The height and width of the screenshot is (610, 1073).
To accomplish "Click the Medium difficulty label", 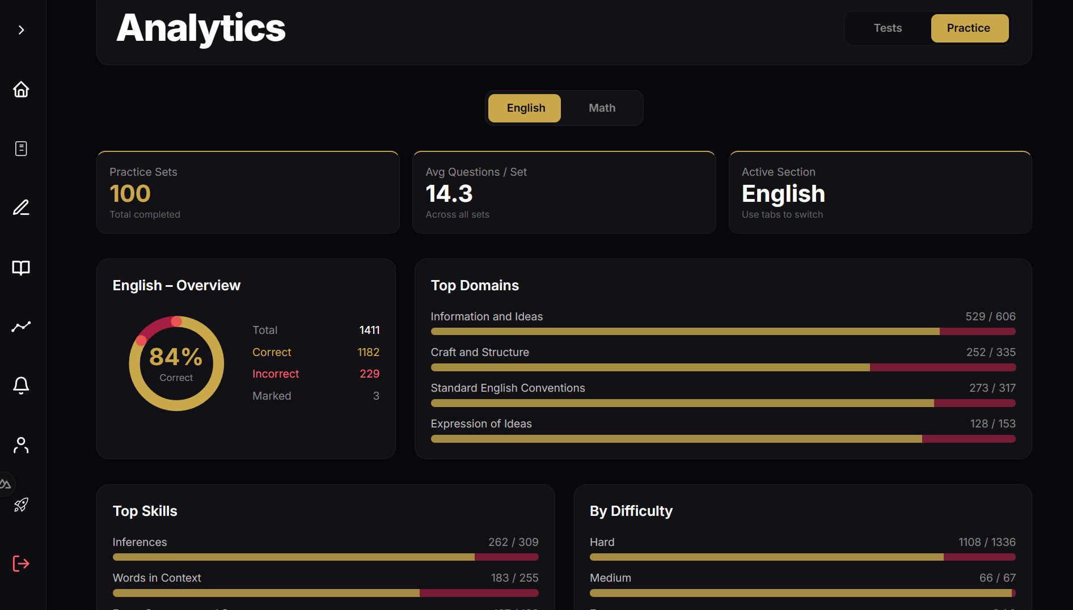I will click(x=610, y=578).
